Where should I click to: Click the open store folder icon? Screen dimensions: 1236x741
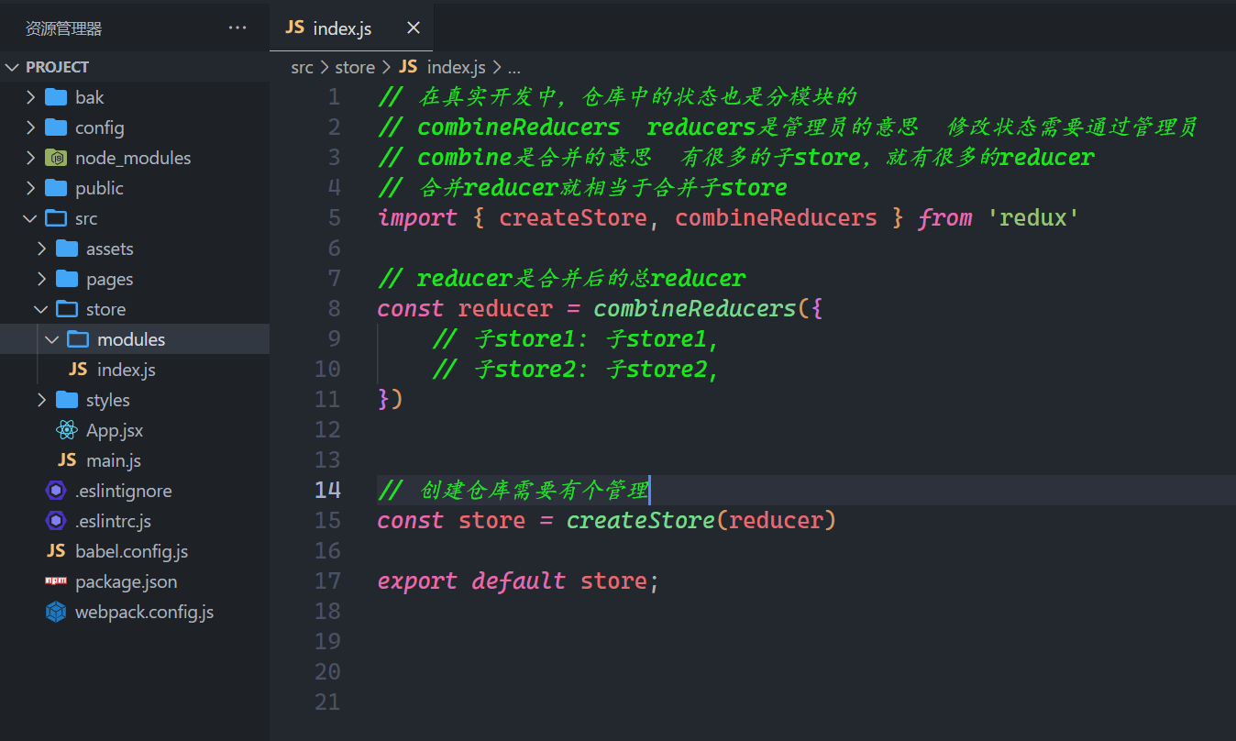pos(67,309)
